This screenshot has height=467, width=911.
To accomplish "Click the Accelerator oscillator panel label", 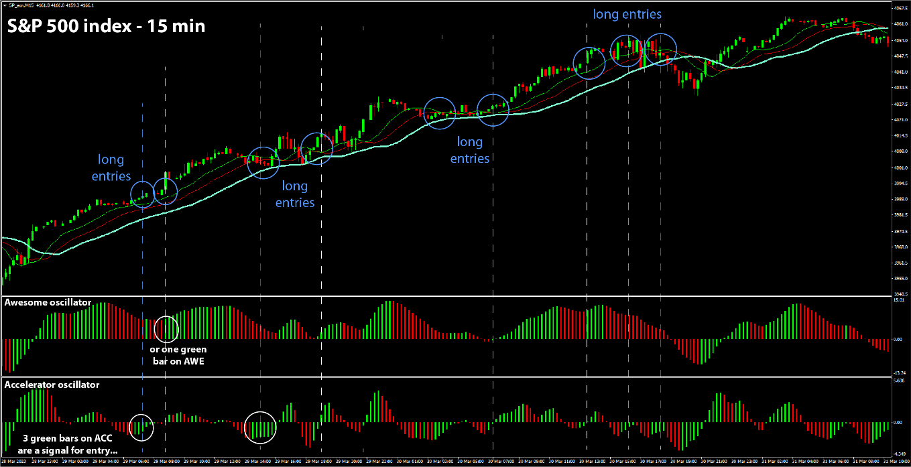I will tap(52, 385).
